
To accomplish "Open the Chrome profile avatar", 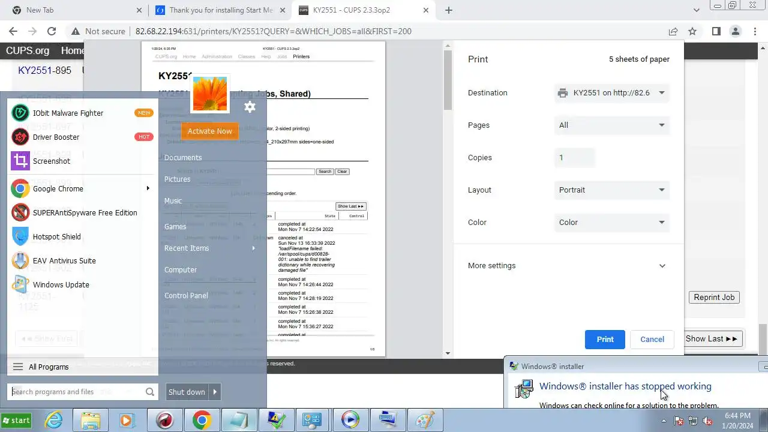I will click(x=735, y=31).
